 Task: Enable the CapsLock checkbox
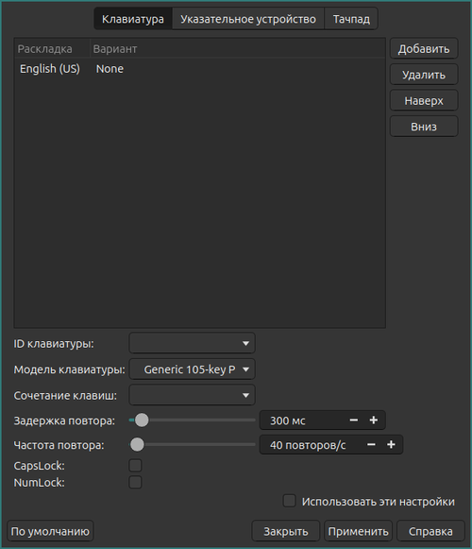135,466
